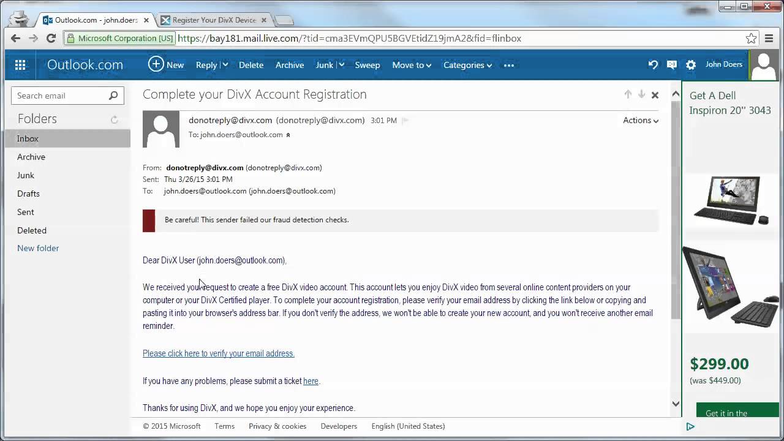Screen dimensions: 784x441
Task: Click the scrollbar up arrow
Action: (676, 94)
